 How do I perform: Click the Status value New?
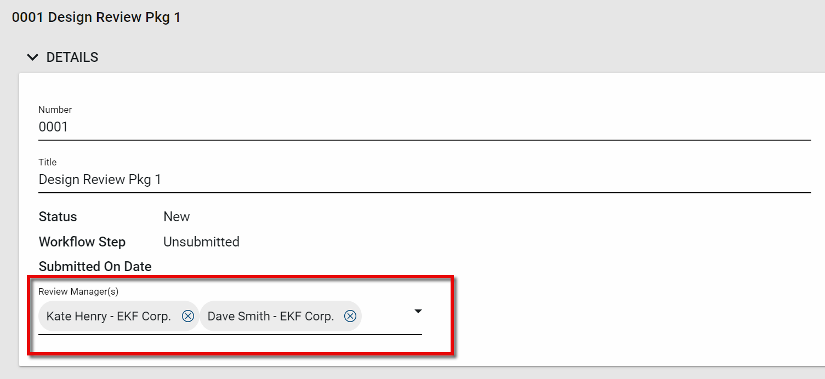[x=177, y=217]
